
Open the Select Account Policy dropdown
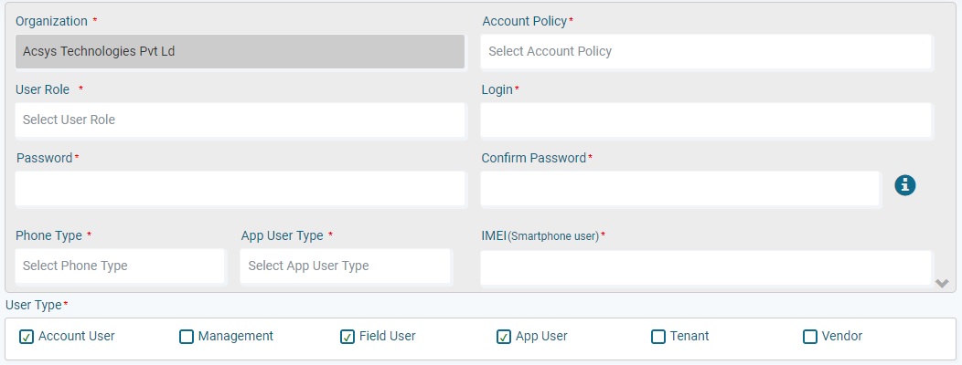pos(706,51)
